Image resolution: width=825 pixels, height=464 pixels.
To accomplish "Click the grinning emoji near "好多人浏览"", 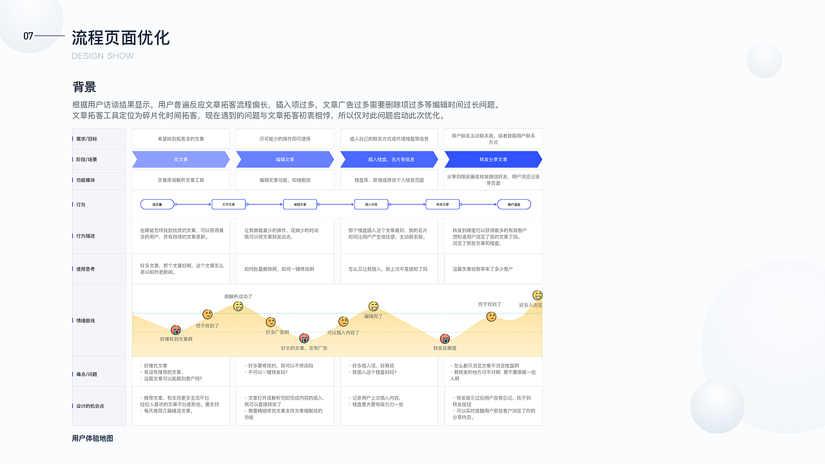I will [538, 296].
